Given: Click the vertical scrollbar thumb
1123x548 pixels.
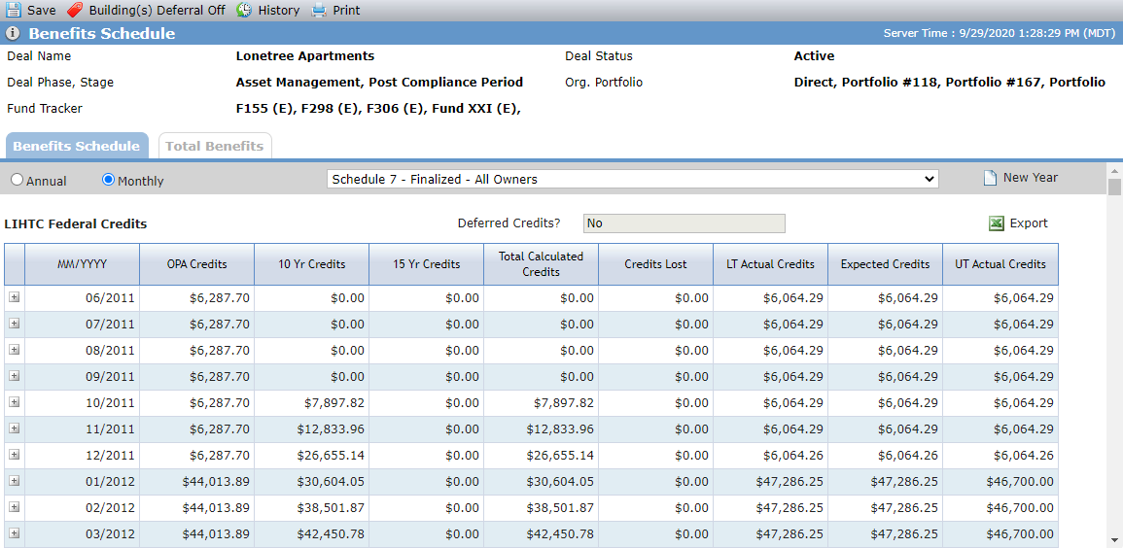Looking at the screenshot, I should click(x=1114, y=188).
